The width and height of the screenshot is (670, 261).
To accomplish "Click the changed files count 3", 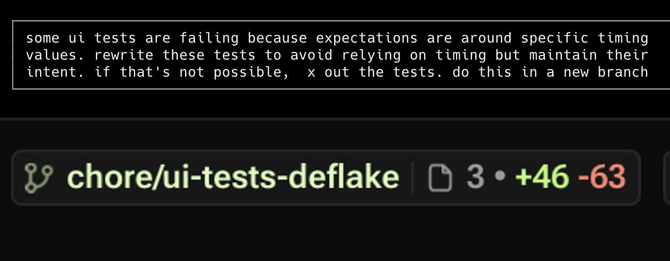I will (475, 177).
